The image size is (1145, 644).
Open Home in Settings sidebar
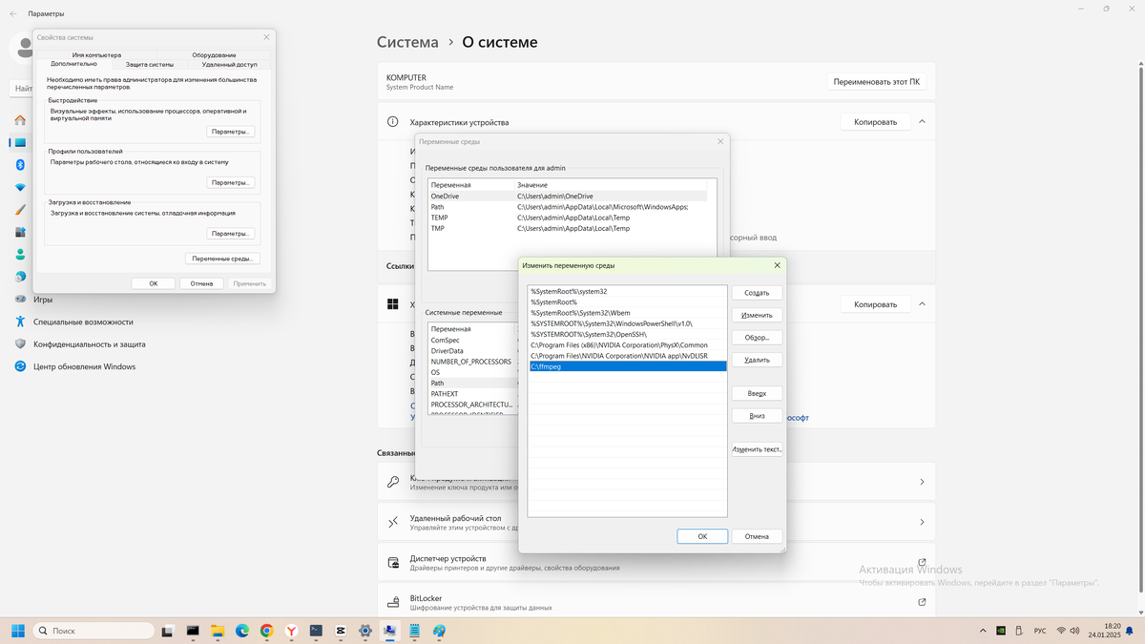pyautogui.click(x=20, y=120)
